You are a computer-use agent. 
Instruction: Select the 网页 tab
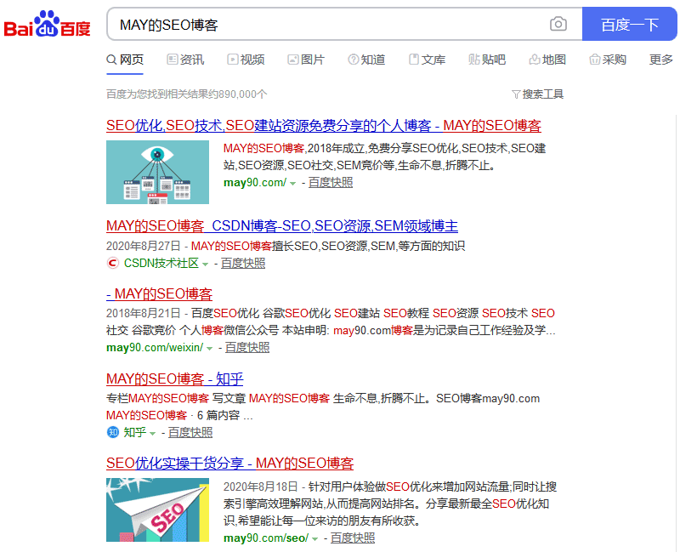coord(125,60)
